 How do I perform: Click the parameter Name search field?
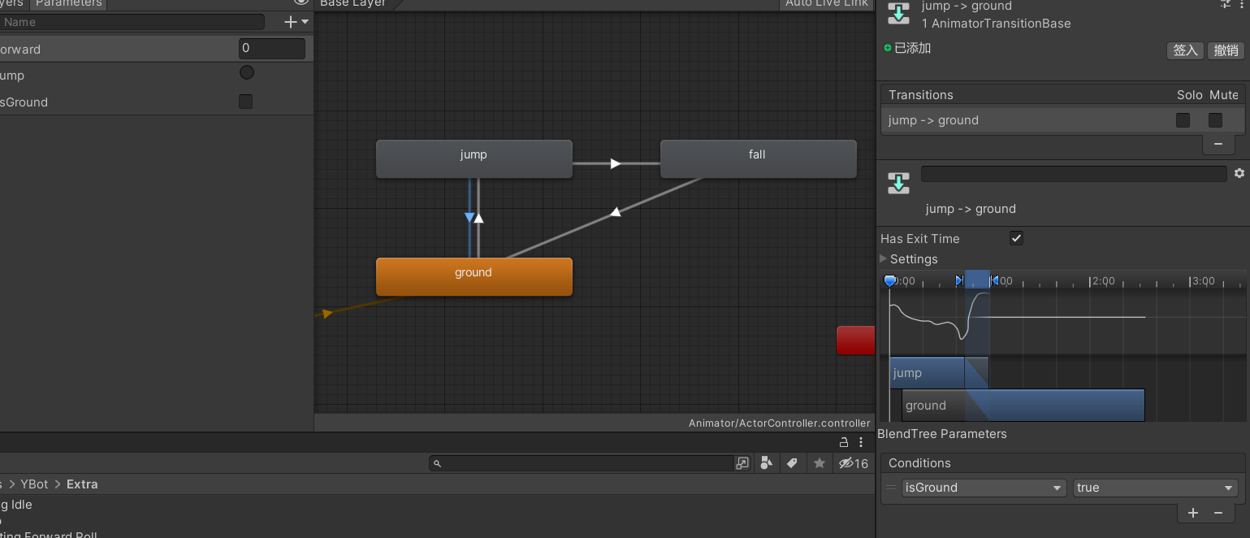133,22
